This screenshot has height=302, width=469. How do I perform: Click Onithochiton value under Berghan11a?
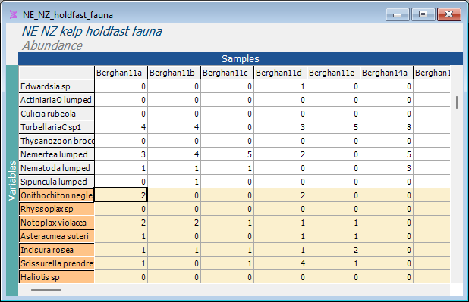121,195
